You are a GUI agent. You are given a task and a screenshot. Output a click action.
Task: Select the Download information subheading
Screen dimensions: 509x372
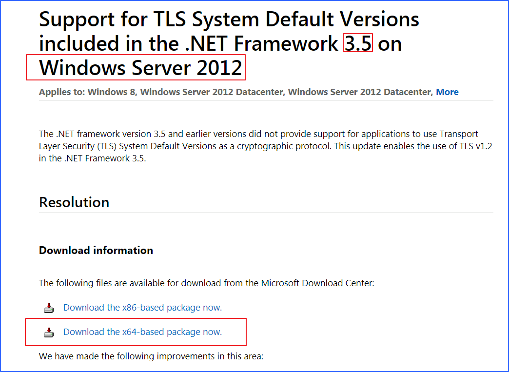pos(96,251)
